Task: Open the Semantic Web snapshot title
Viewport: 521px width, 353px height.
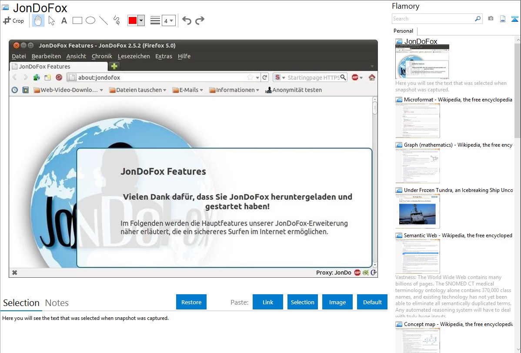Action: point(458,235)
